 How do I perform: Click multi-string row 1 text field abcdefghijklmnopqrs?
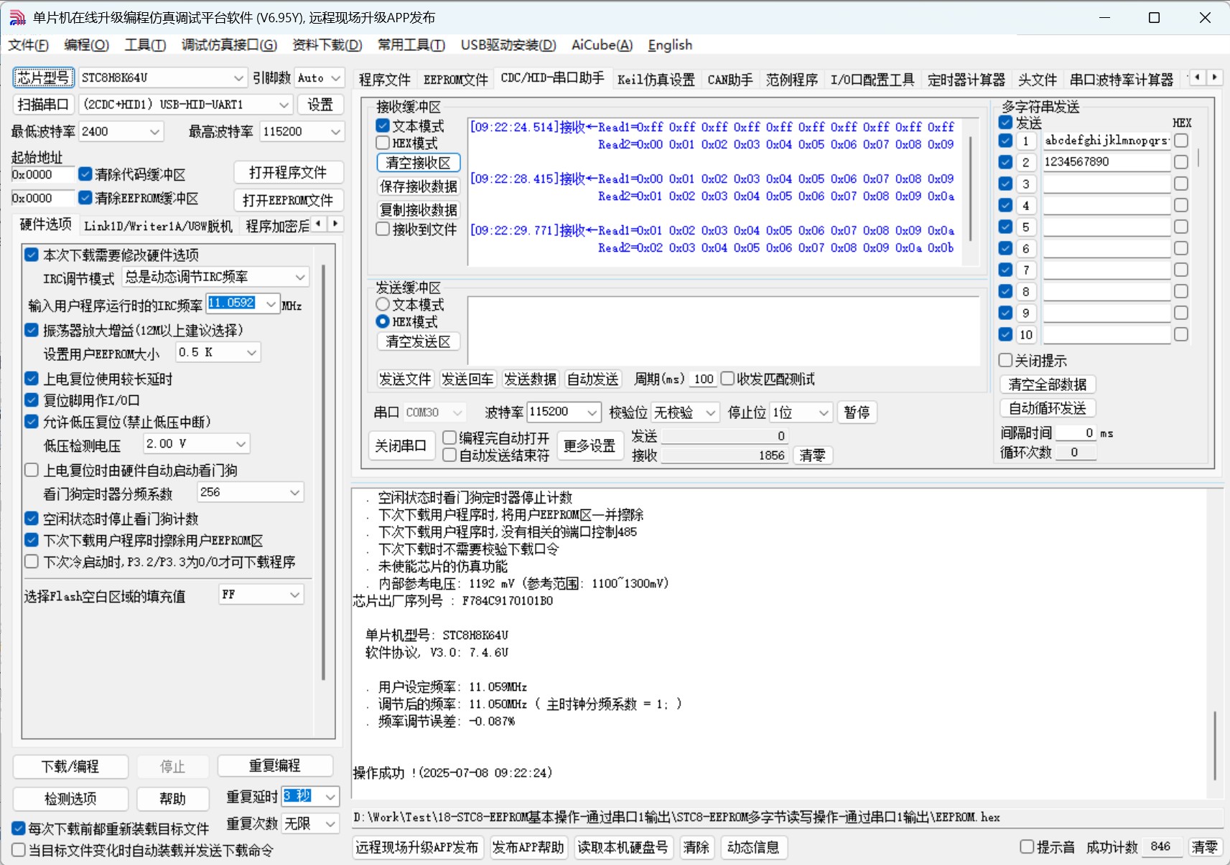pos(1106,141)
